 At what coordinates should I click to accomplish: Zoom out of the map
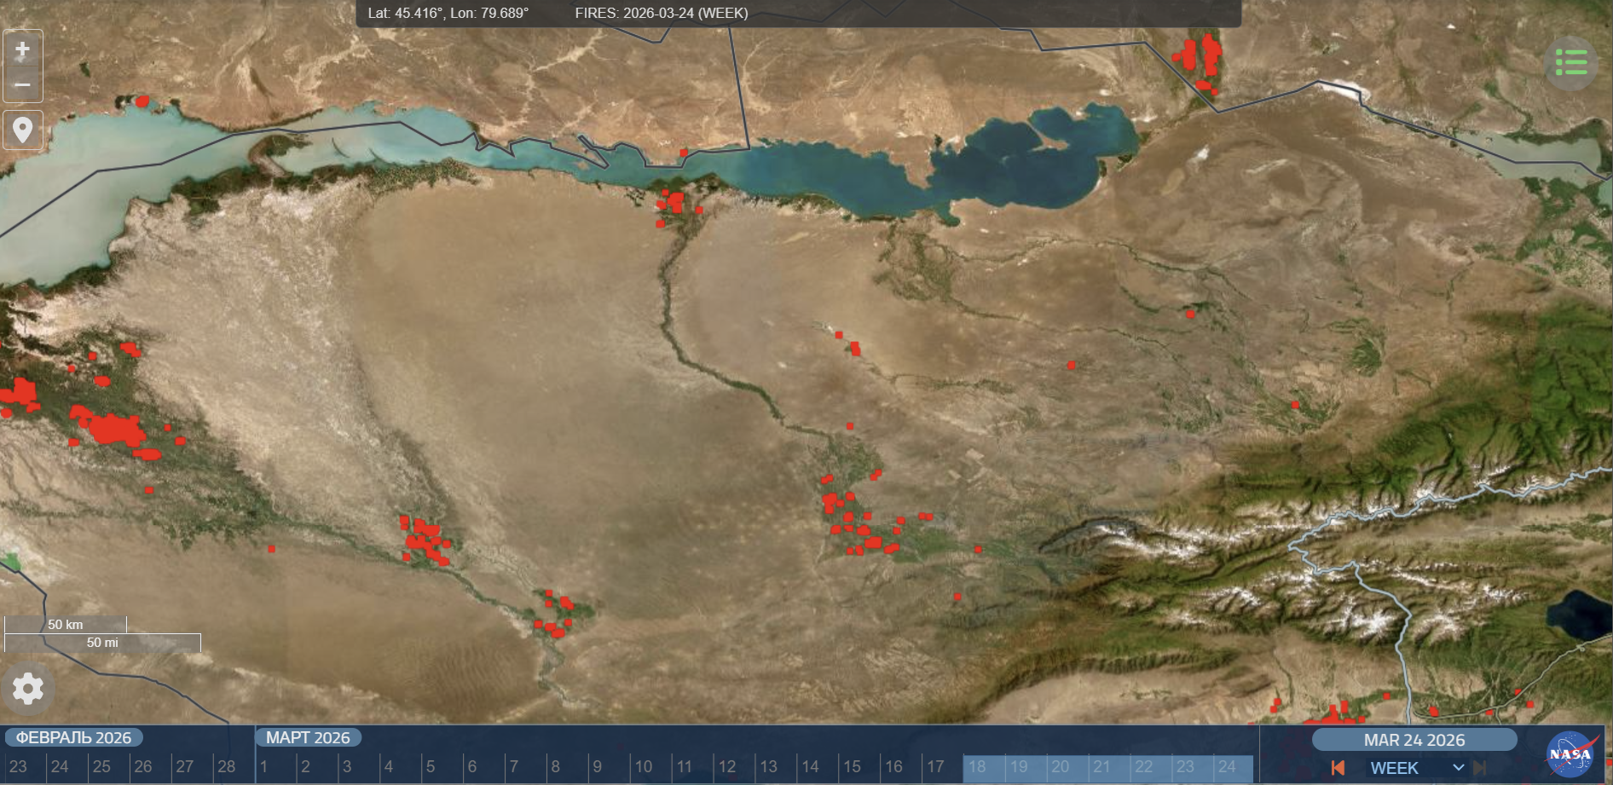23,85
